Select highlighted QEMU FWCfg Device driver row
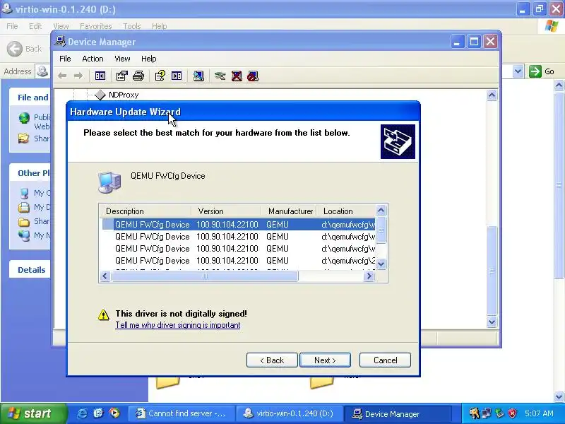 tap(239, 224)
